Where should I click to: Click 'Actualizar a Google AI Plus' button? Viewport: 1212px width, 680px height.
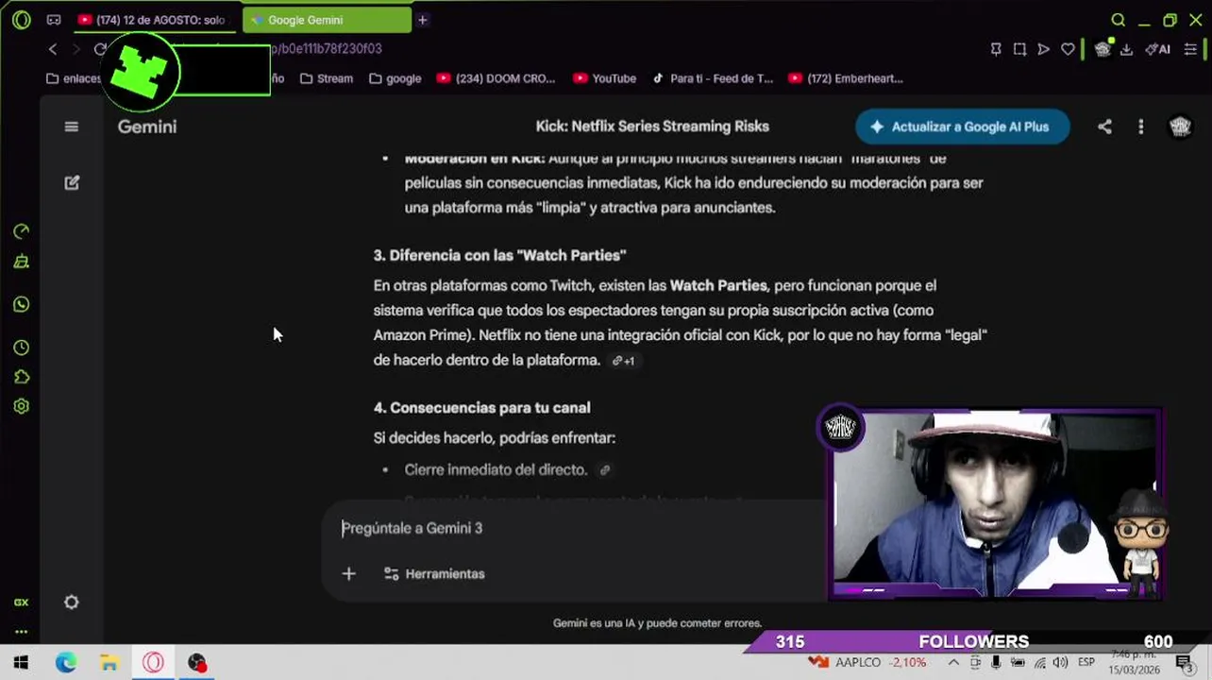962,127
